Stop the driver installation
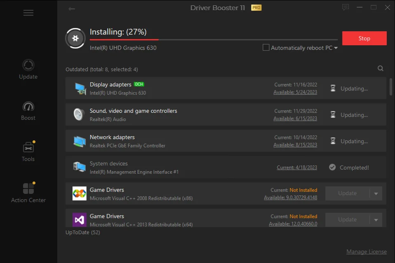This screenshot has height=263, width=395. click(364, 38)
